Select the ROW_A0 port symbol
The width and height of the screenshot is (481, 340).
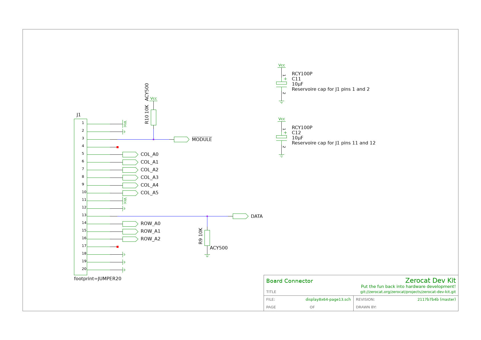pyautogui.click(x=130, y=224)
